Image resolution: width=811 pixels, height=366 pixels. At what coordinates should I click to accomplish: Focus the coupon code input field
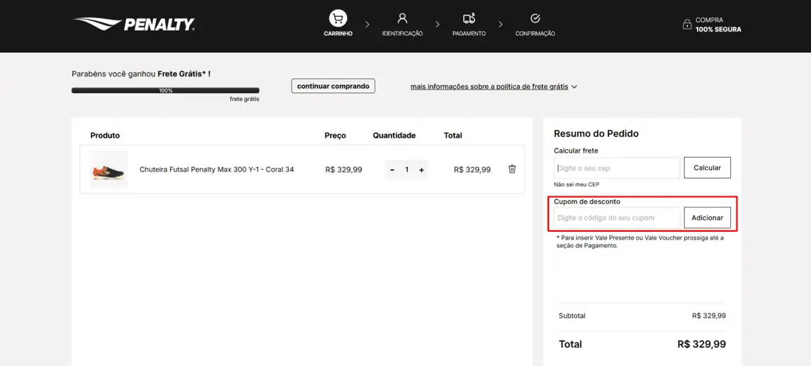[616, 218]
